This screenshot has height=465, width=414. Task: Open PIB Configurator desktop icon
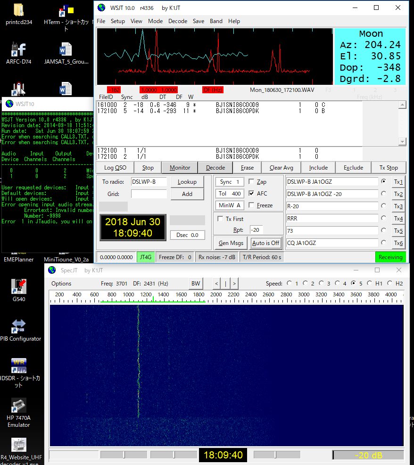pyautogui.click(x=19, y=325)
